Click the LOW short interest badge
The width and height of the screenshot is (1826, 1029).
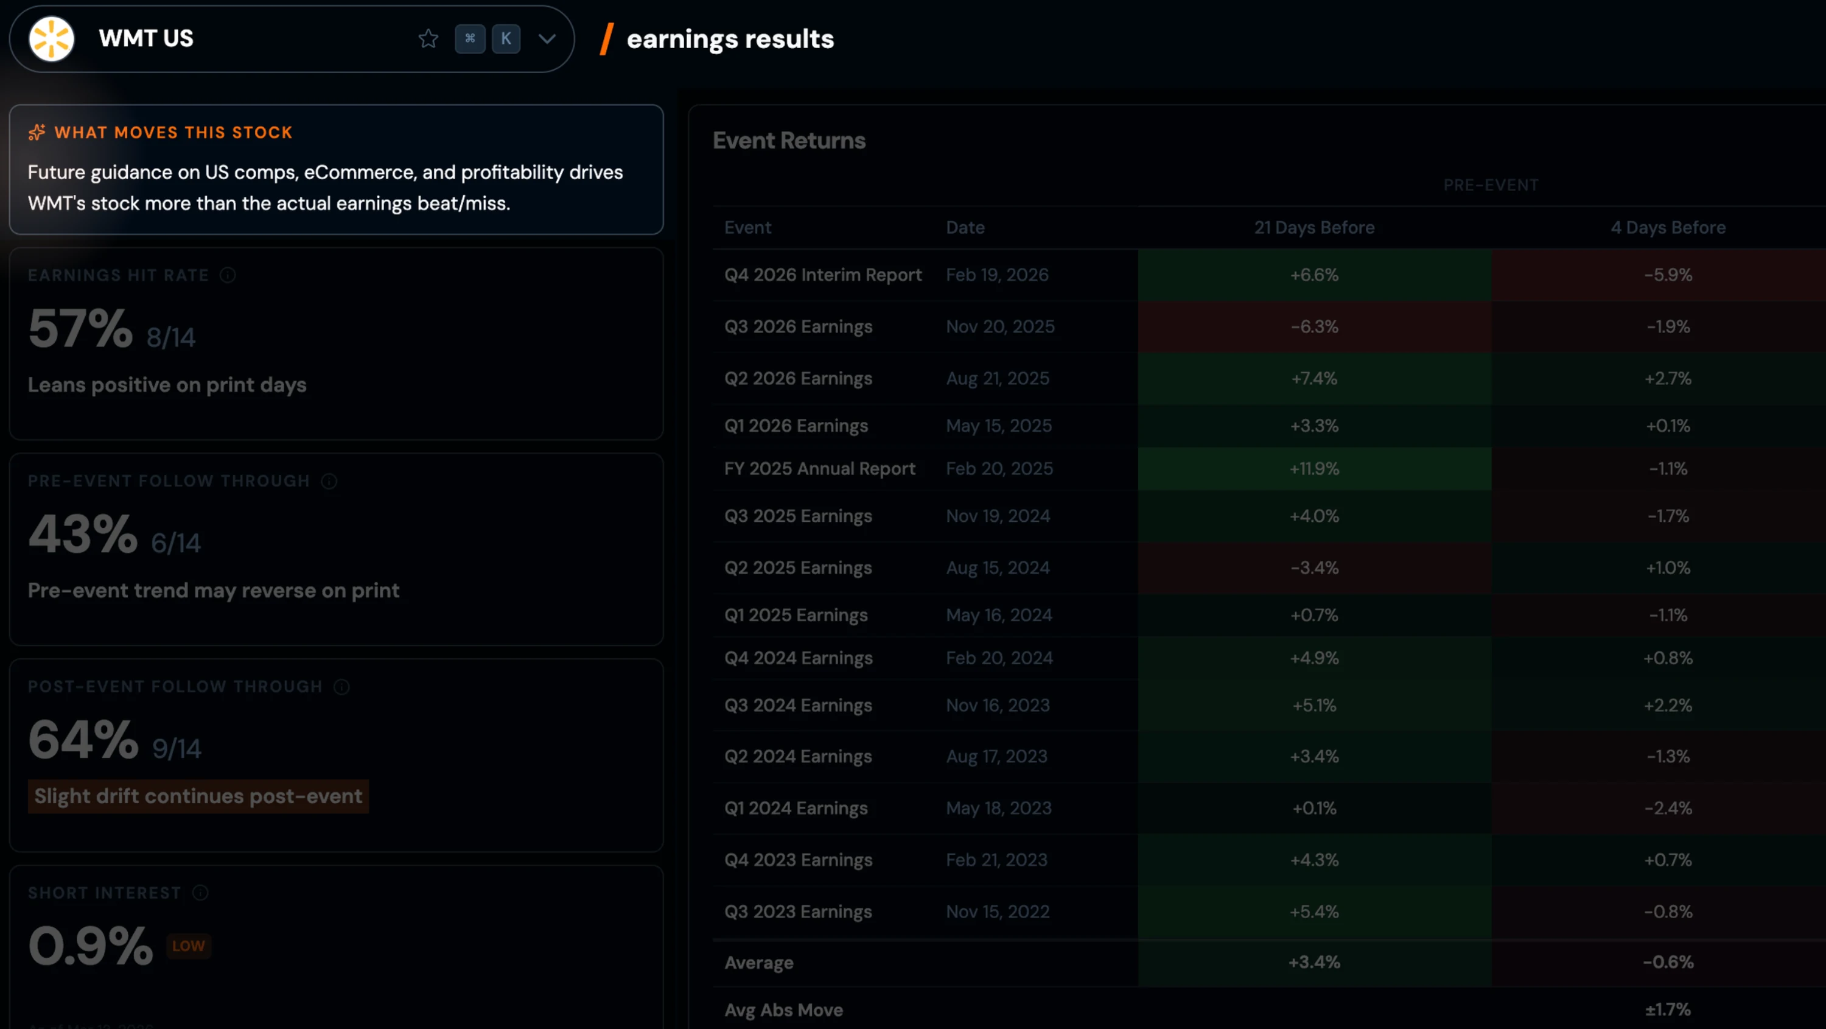coord(189,946)
